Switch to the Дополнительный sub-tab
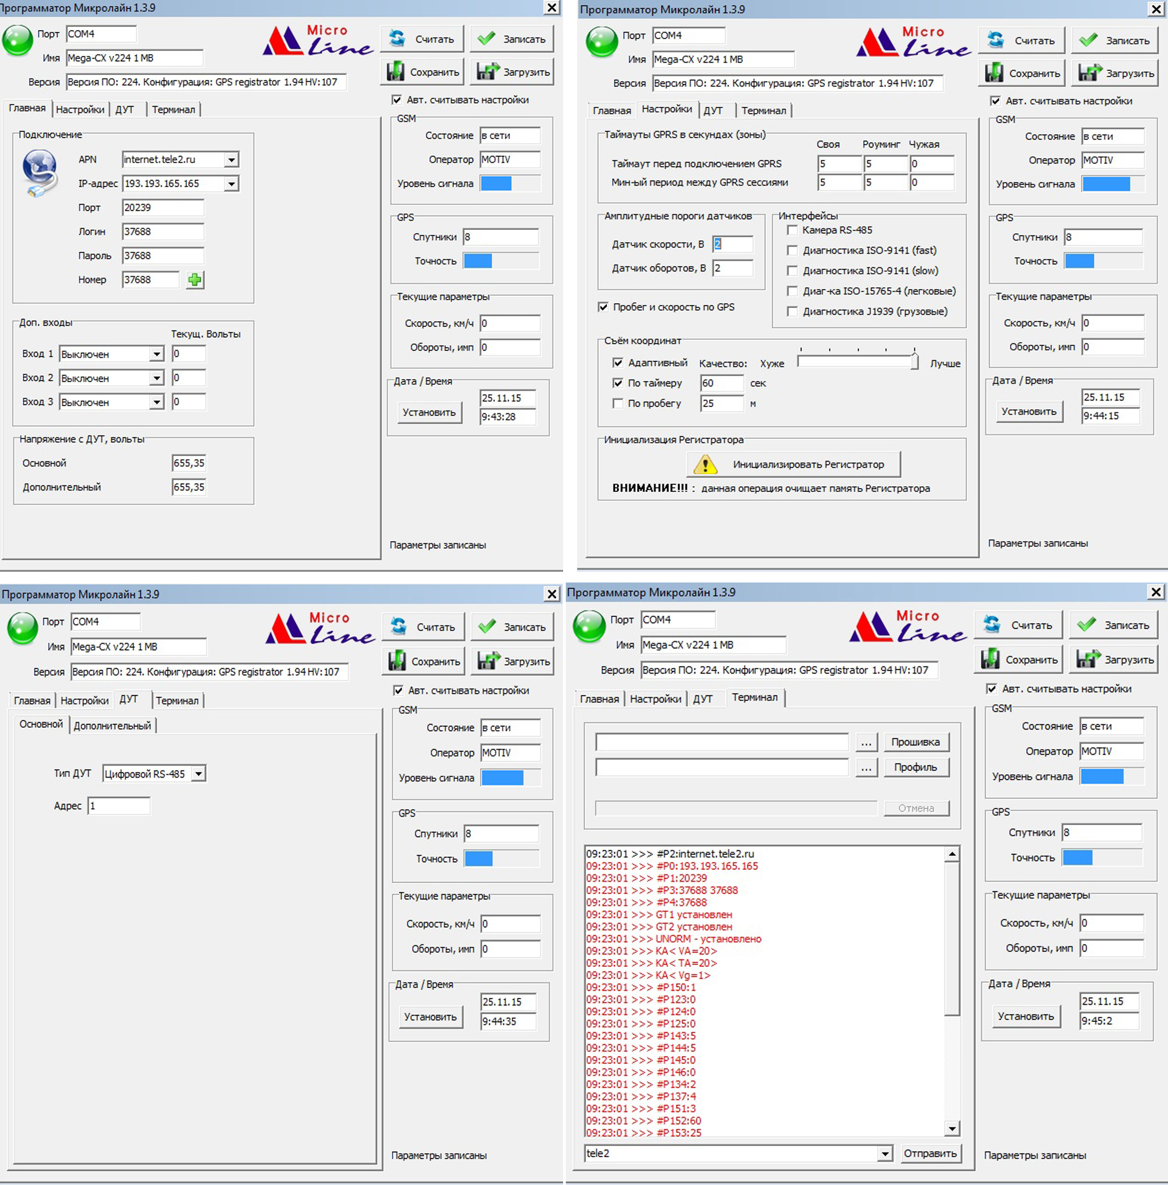Image resolution: width=1168 pixels, height=1185 pixels. (x=112, y=726)
